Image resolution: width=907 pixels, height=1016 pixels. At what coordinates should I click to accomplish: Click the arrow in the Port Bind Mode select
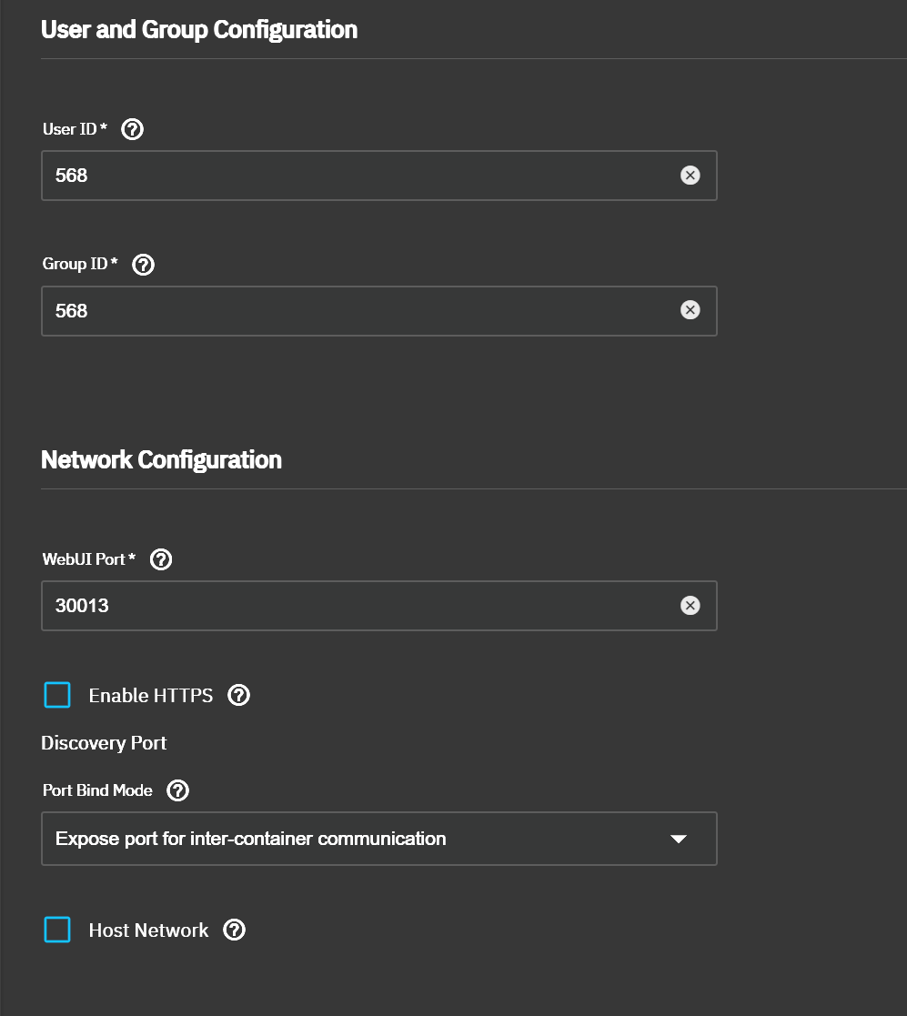pos(678,839)
